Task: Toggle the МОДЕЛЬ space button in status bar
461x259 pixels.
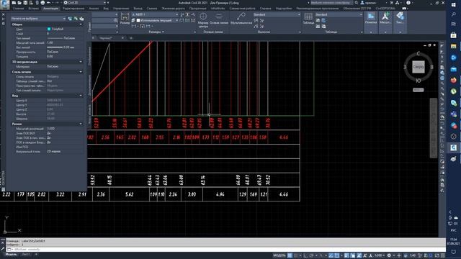Action: (279, 255)
